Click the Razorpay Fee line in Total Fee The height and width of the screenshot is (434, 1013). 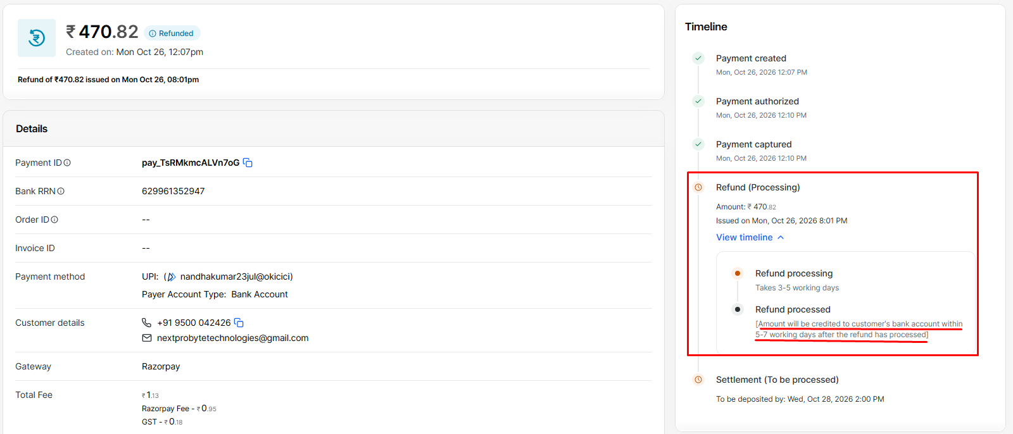[179, 409]
